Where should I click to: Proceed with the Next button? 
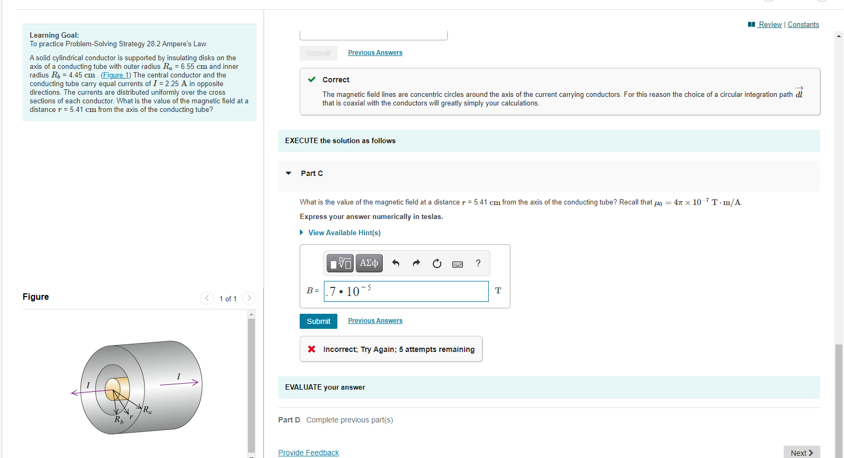(x=802, y=453)
